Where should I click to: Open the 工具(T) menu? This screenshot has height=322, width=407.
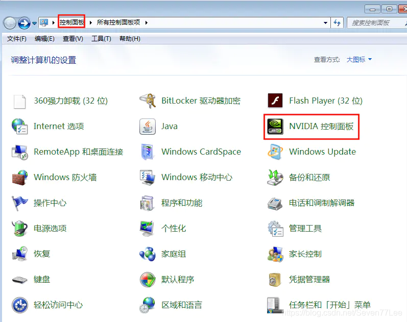(x=101, y=39)
